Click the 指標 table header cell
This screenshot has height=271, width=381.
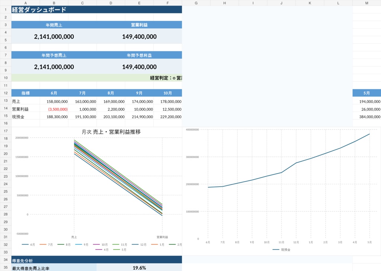click(26, 93)
